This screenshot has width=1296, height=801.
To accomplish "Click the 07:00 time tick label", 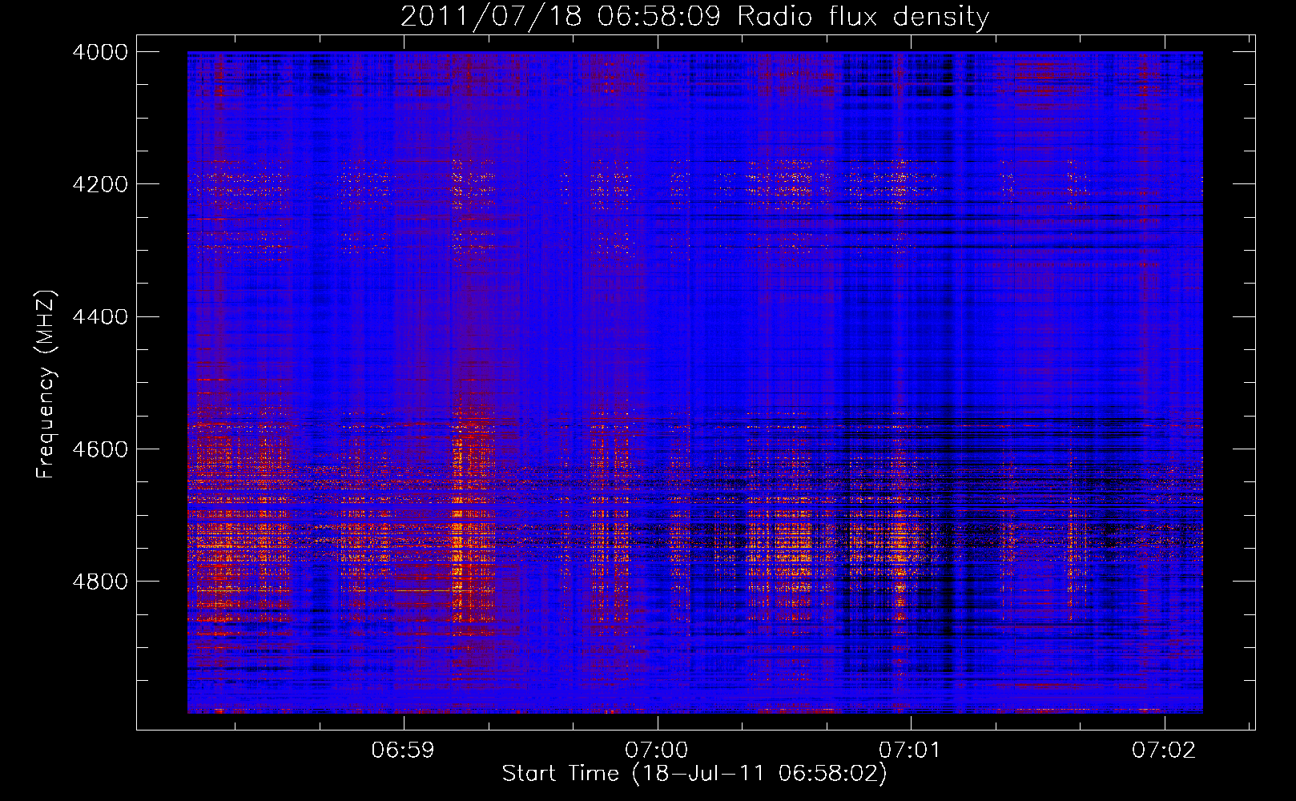I will 657,751.
